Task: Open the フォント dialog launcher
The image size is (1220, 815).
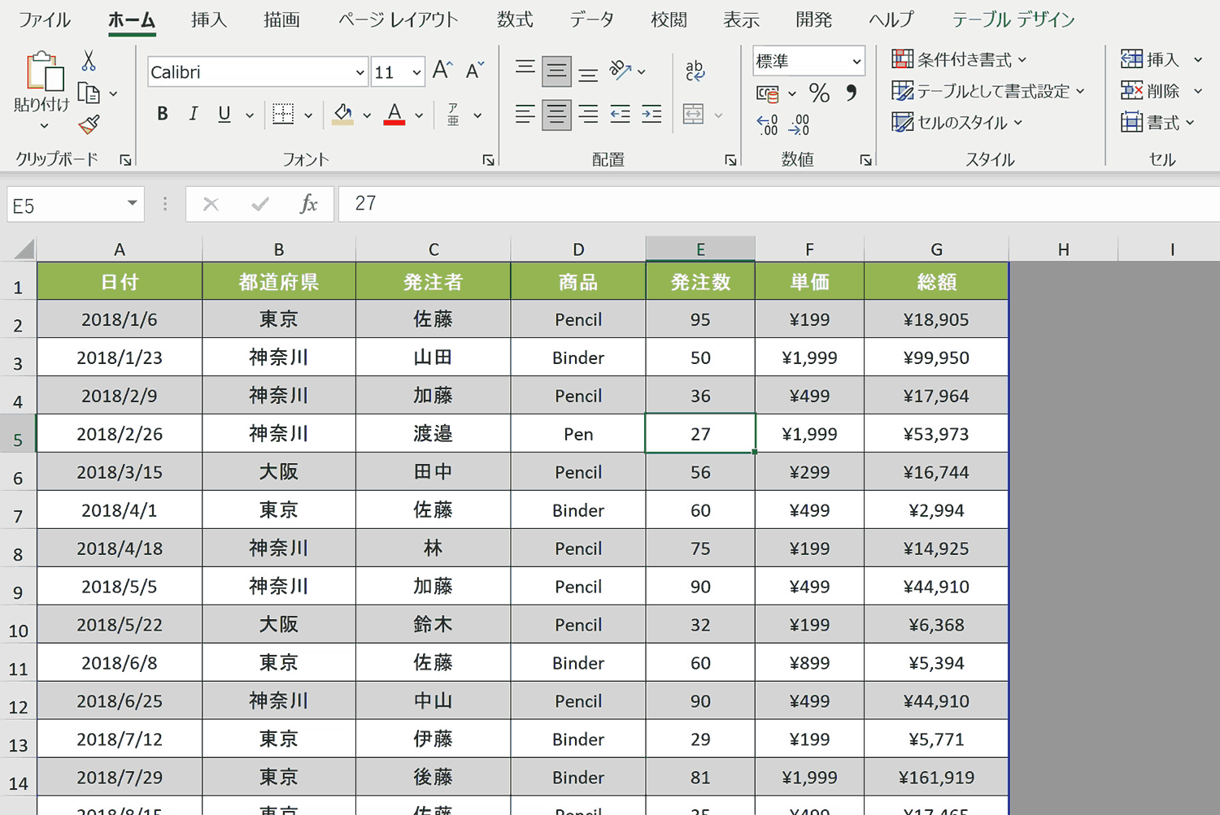Action: (489, 160)
